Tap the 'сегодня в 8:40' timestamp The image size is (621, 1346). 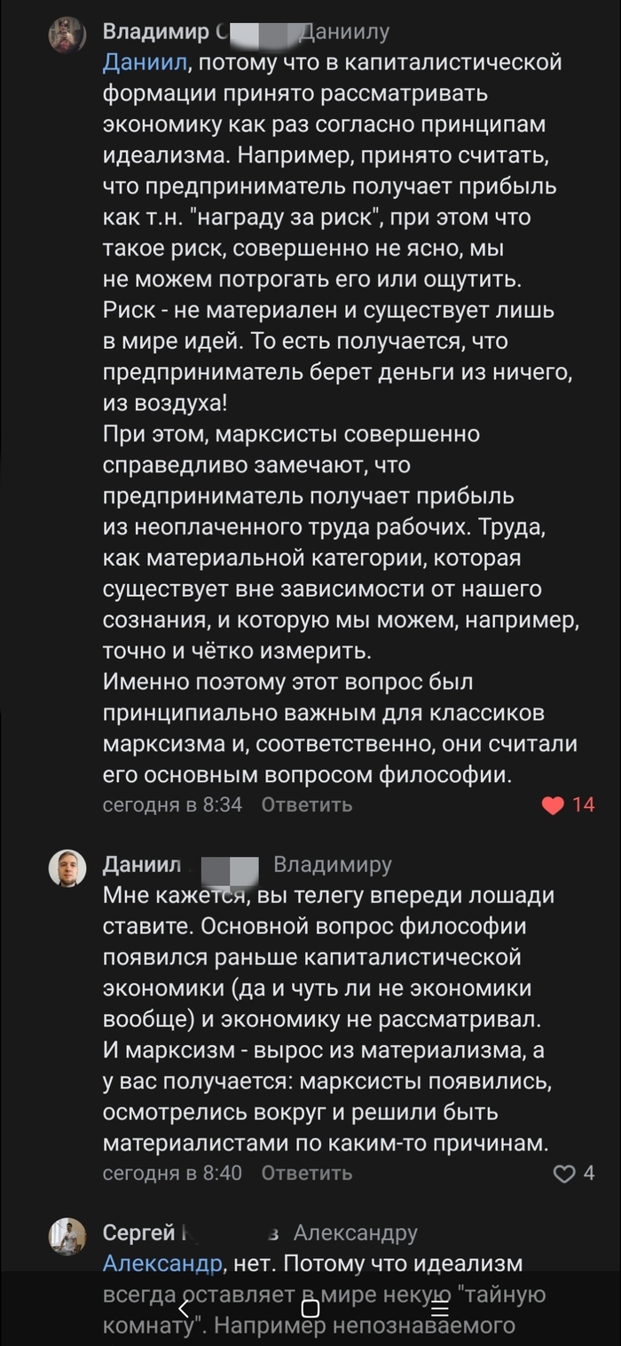(172, 1174)
